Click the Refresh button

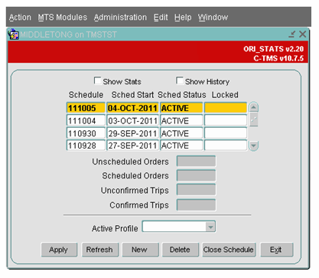pos(99,250)
